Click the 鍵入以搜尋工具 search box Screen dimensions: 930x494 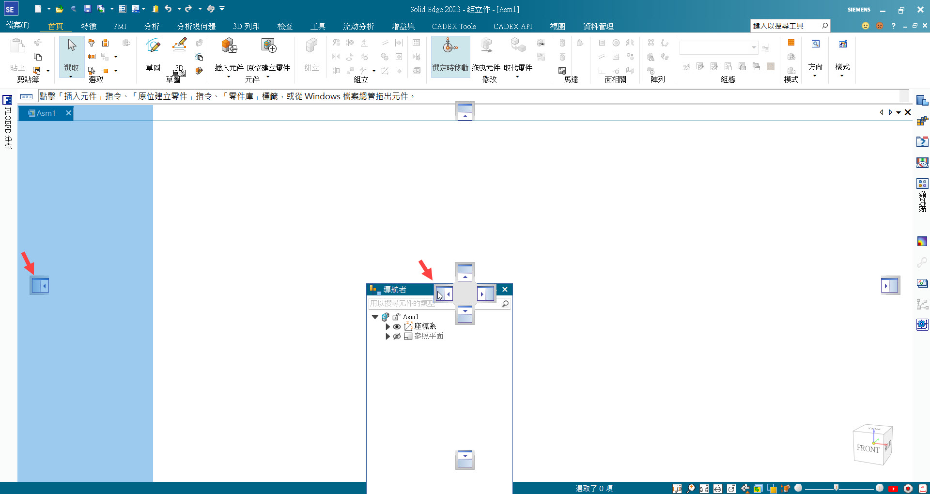[790, 26]
